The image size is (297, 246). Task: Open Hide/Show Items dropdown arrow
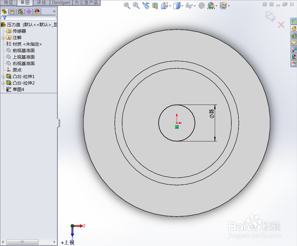(195, 6)
